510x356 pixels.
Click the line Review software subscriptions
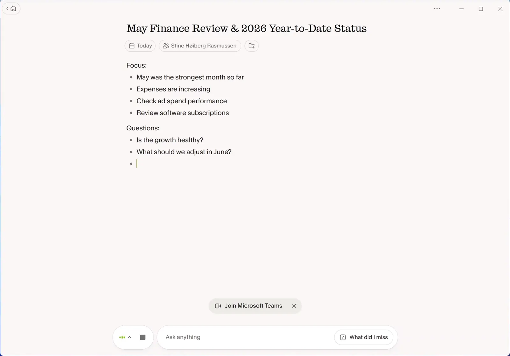point(183,113)
